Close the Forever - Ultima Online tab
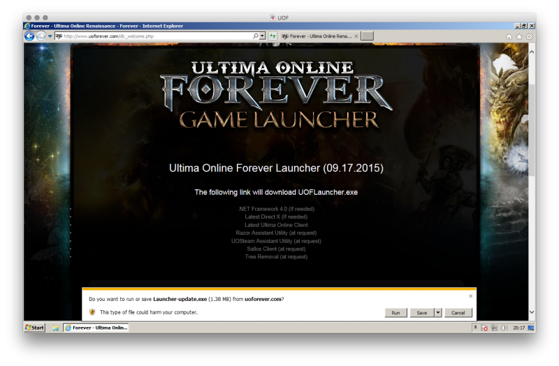The width and height of the screenshot is (559, 366). 356,36
